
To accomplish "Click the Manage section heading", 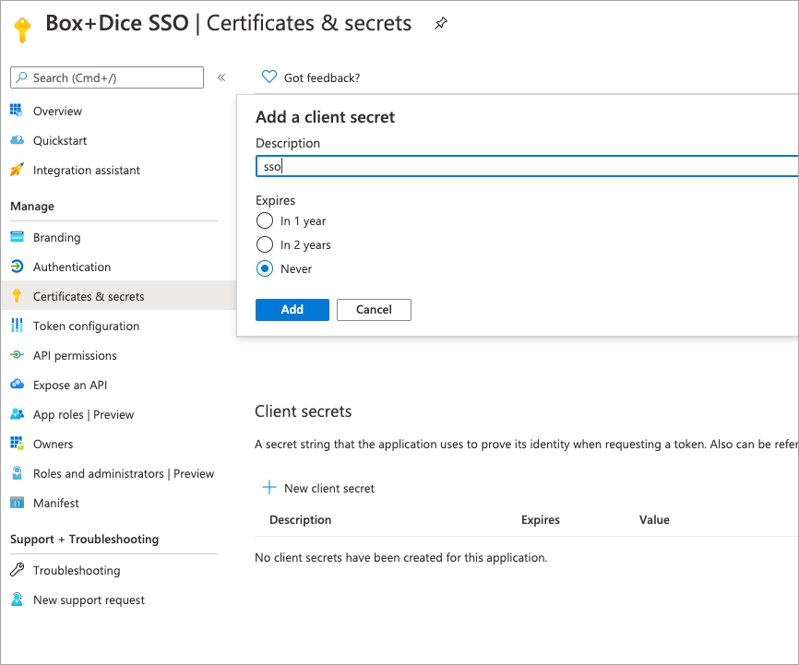I will 32,207.
